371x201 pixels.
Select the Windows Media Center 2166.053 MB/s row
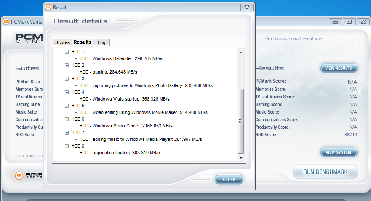pos(126,126)
